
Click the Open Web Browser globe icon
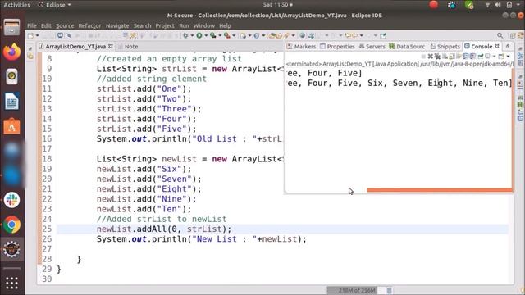point(302,35)
